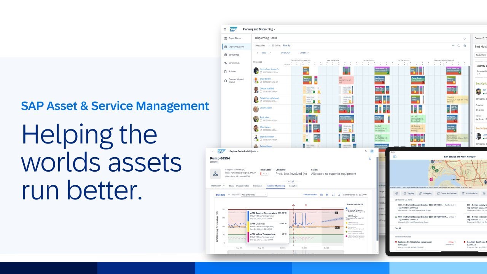Screen dimensions: 487x274
Task: Switch to the Indicators tab
Action: pos(258,186)
